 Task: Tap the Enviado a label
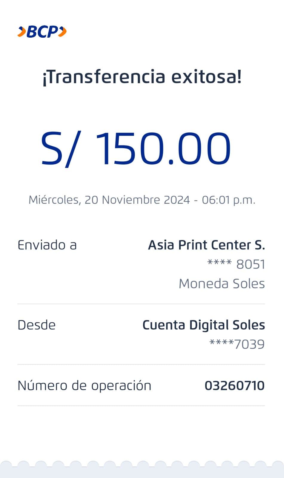tap(47, 245)
